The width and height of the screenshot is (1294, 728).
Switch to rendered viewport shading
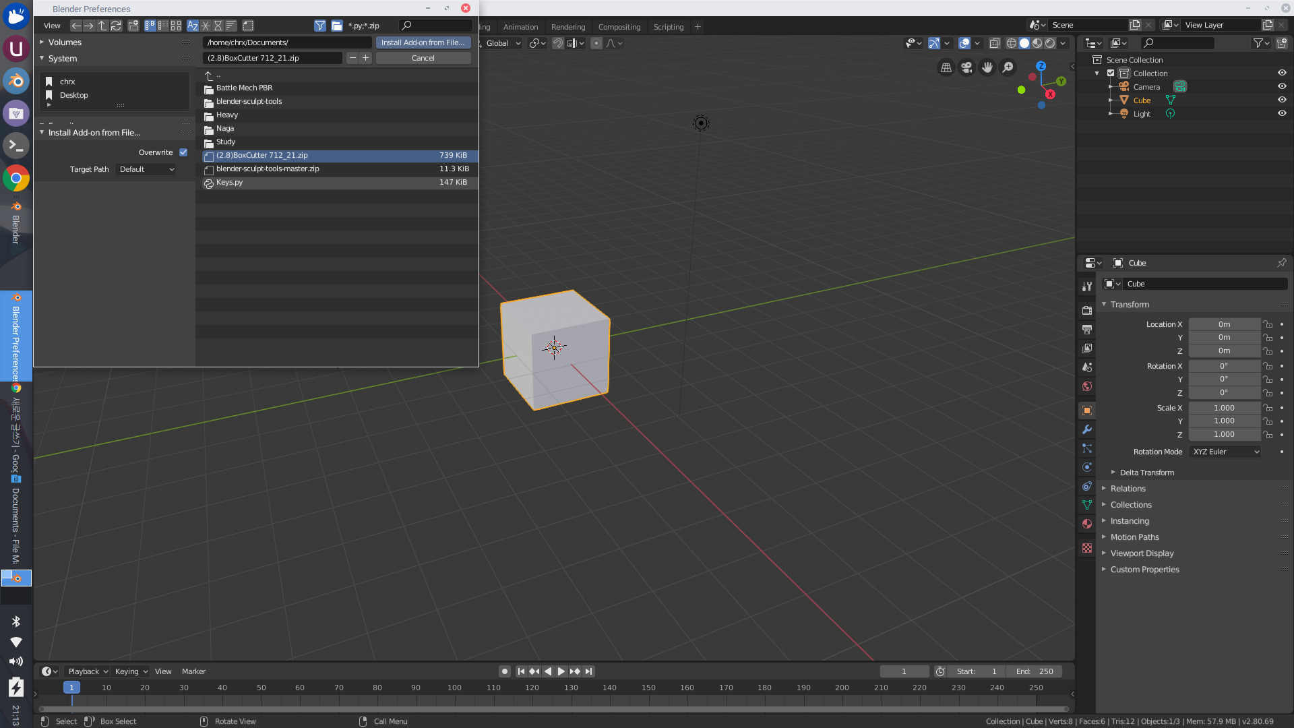pyautogui.click(x=1050, y=43)
